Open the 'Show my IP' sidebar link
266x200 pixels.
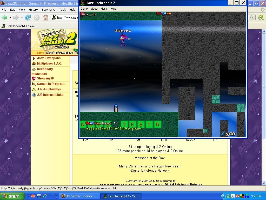click(45, 78)
